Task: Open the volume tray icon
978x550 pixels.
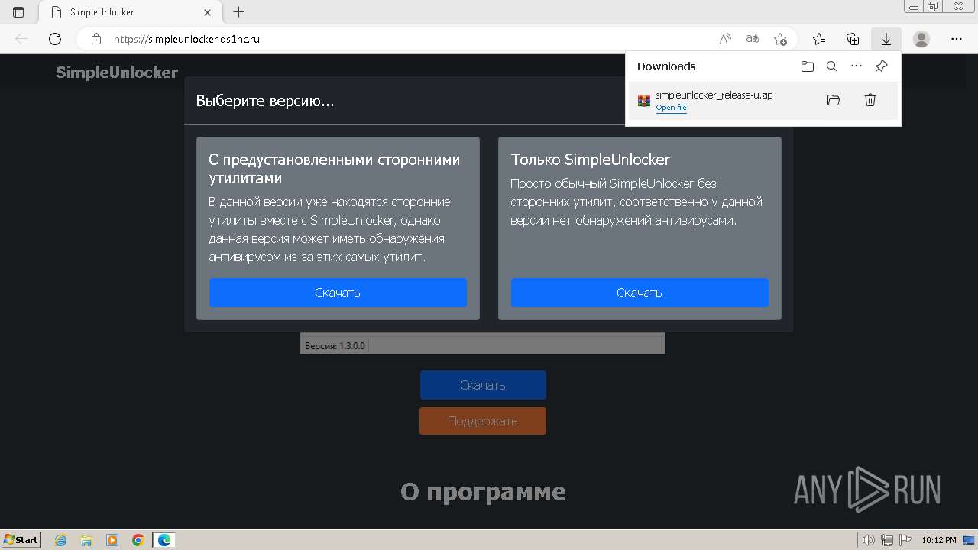Action: coord(869,540)
